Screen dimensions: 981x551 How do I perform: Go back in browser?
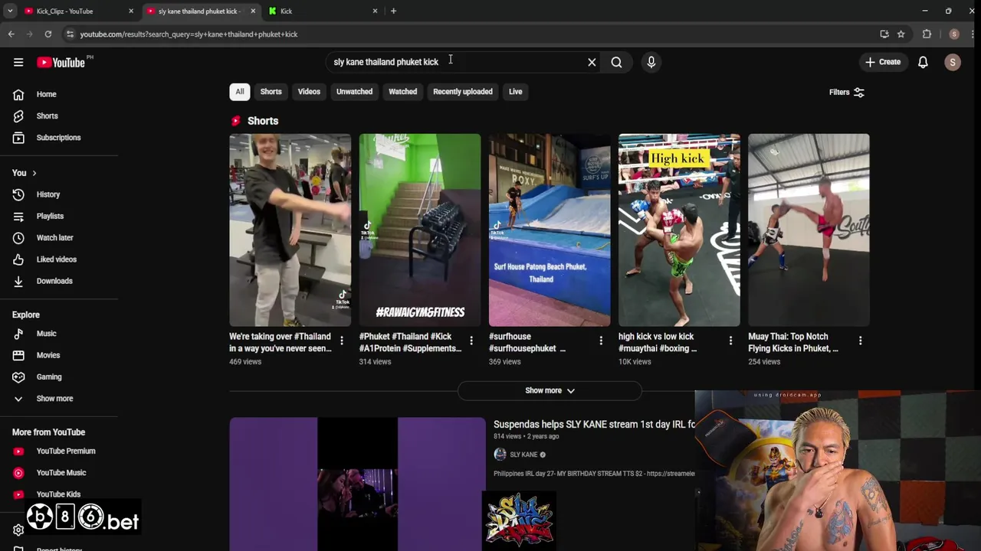coord(11,34)
